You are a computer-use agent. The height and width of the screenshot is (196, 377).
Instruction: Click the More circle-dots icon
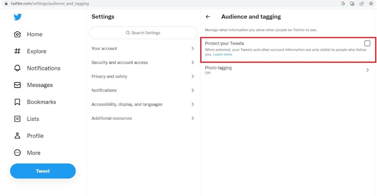click(x=17, y=153)
